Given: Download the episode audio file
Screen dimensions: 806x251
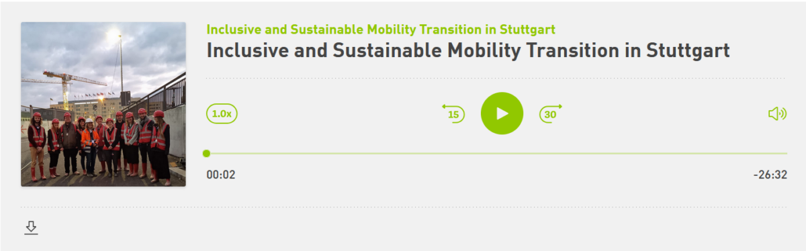Looking at the screenshot, I should (x=31, y=228).
